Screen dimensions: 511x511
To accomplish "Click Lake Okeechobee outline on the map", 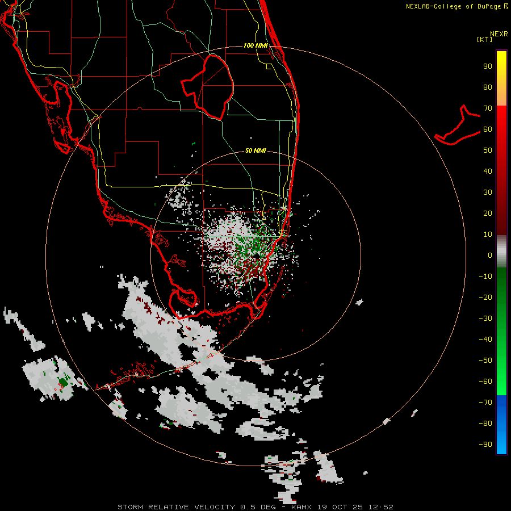I will [x=208, y=86].
